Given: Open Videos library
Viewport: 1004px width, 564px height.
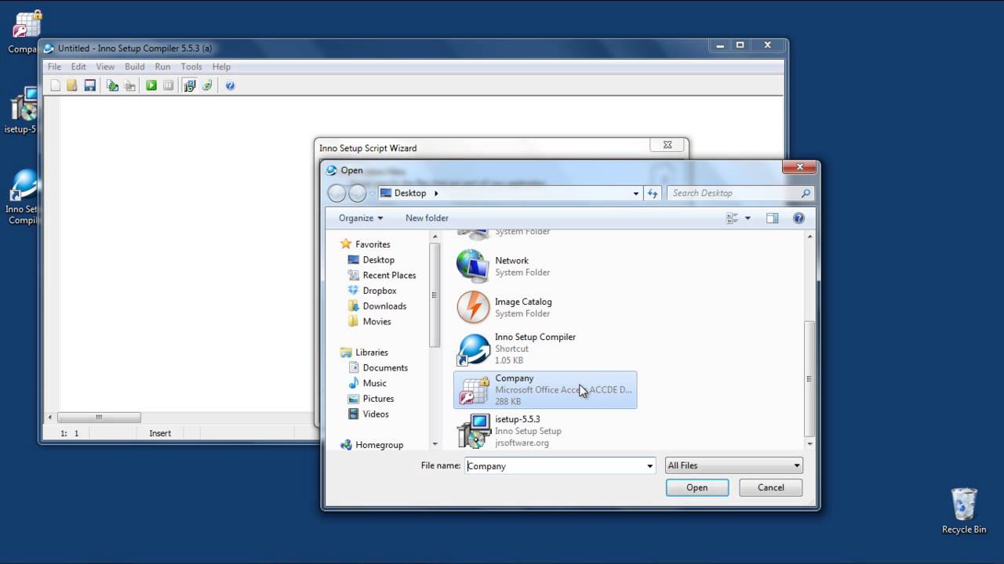Looking at the screenshot, I should tap(376, 414).
